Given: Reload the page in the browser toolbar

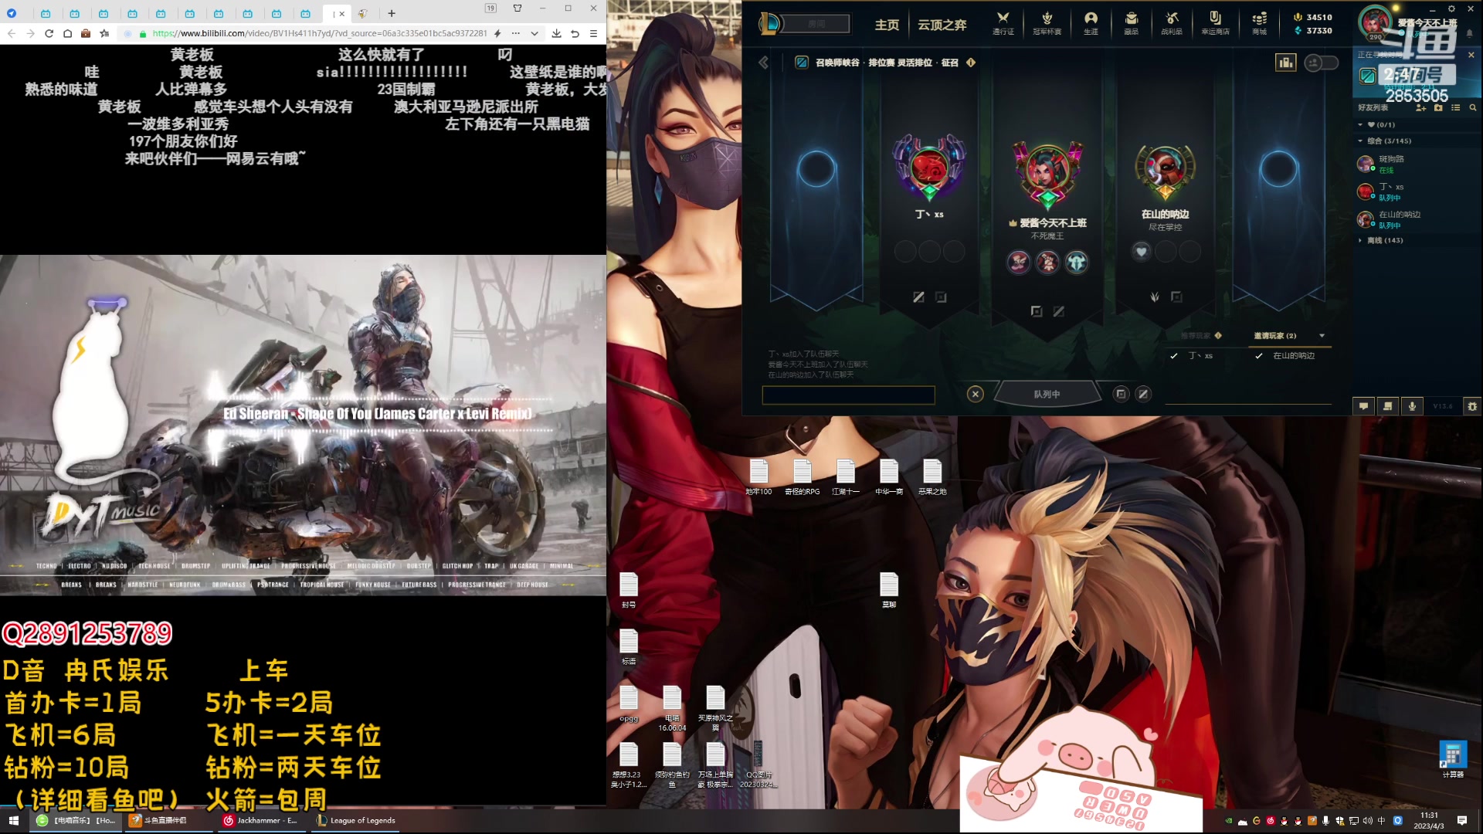Looking at the screenshot, I should click(49, 33).
